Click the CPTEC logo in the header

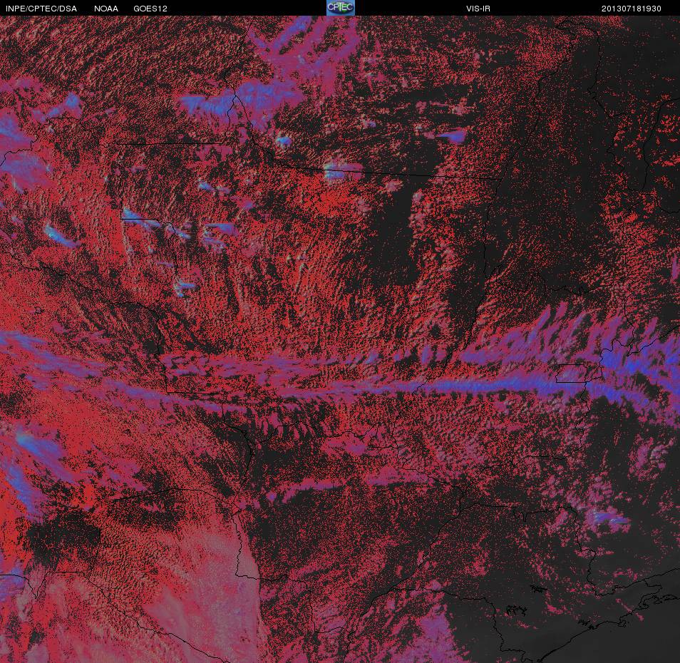341,8
